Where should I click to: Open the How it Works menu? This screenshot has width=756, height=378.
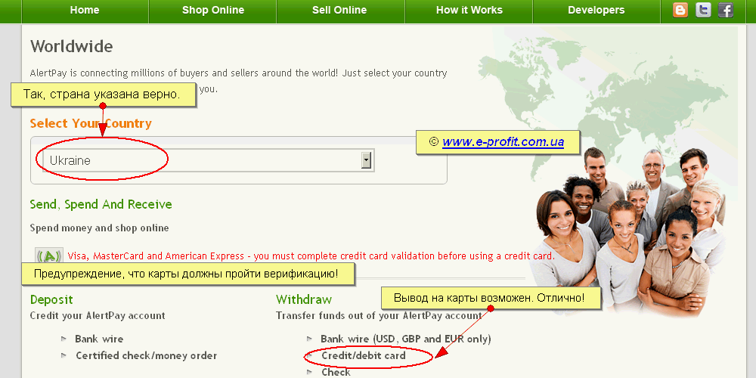(469, 10)
